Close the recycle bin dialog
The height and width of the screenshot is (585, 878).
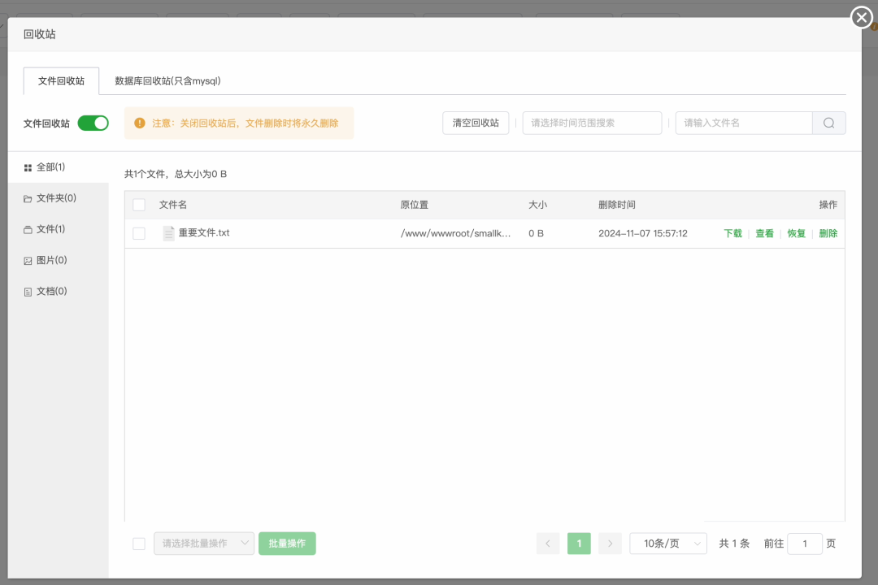click(862, 17)
